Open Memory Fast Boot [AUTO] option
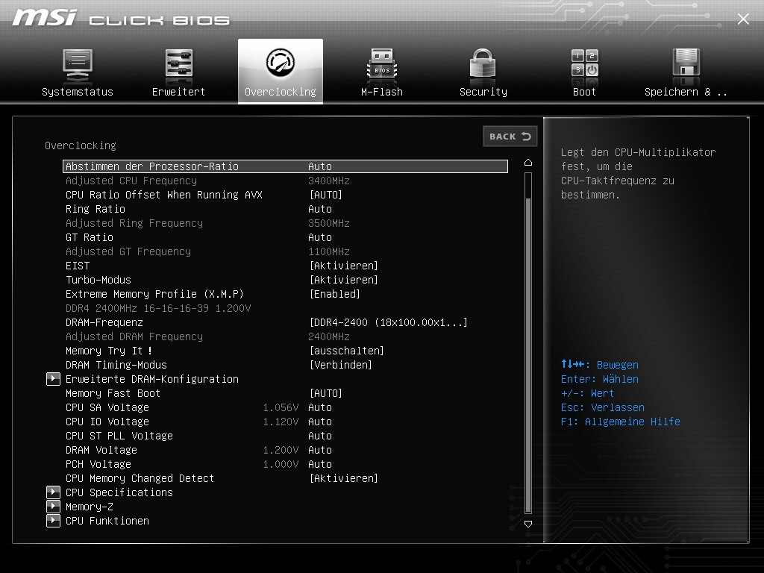764x573 pixels. (x=325, y=393)
